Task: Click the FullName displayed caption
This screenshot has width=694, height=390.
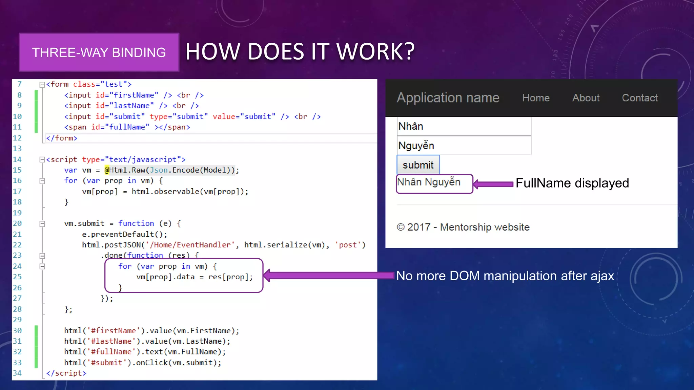Action: coord(572,183)
